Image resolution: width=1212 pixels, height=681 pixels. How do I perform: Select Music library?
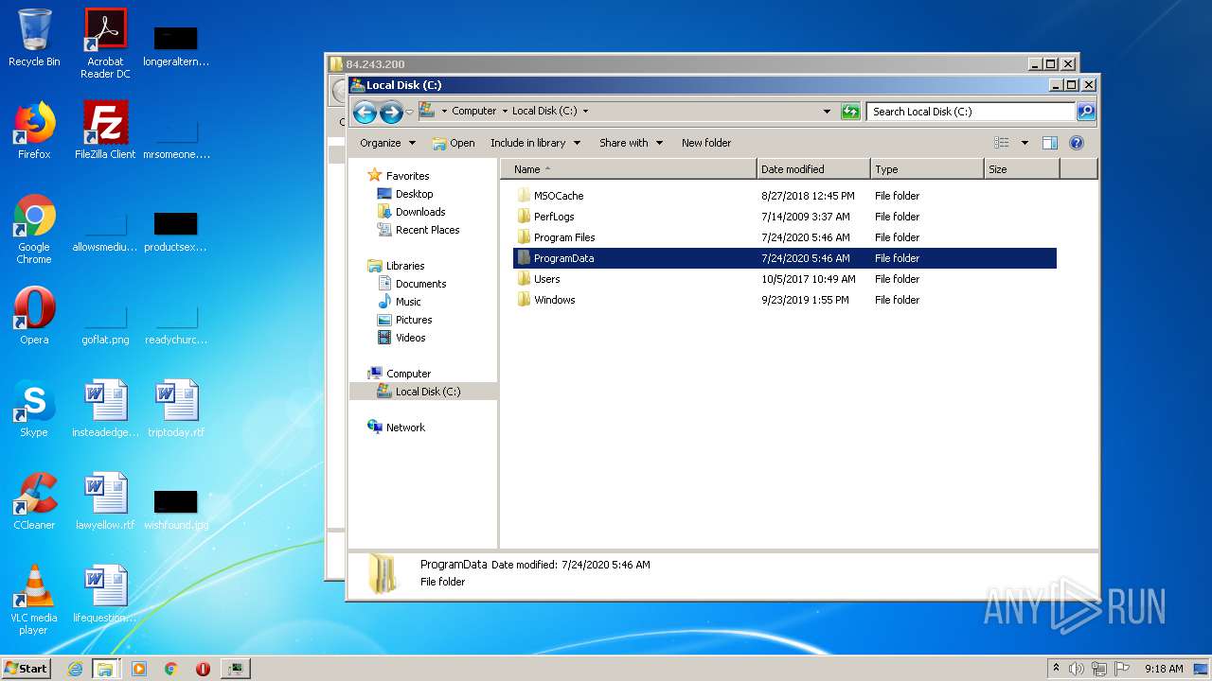[400, 302]
